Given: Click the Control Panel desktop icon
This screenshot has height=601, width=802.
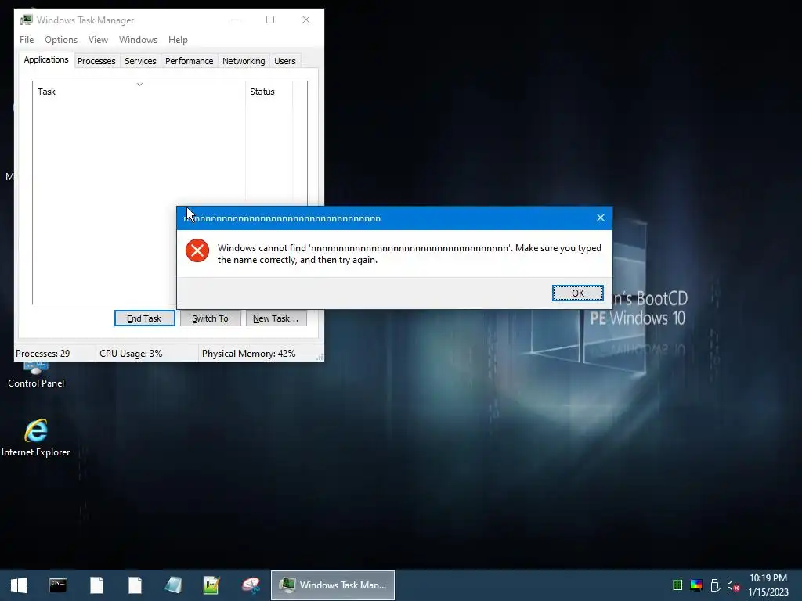Looking at the screenshot, I should tap(36, 376).
